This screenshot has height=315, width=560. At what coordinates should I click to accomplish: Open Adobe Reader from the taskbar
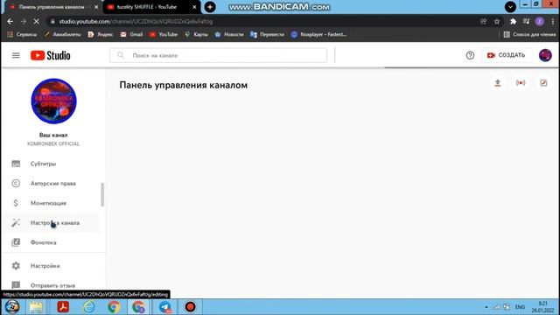[63, 307]
